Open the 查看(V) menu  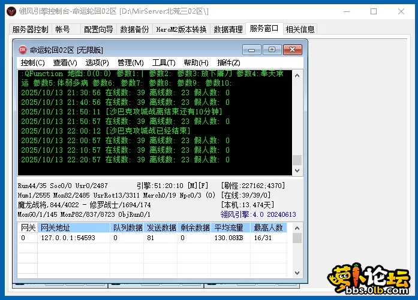point(65,62)
